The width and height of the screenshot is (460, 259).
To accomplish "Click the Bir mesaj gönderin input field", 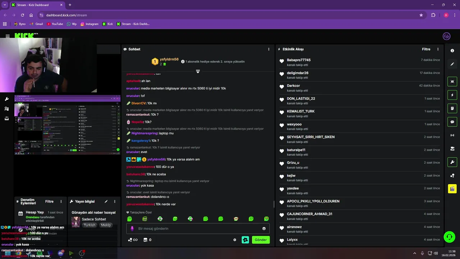I will point(198,228).
